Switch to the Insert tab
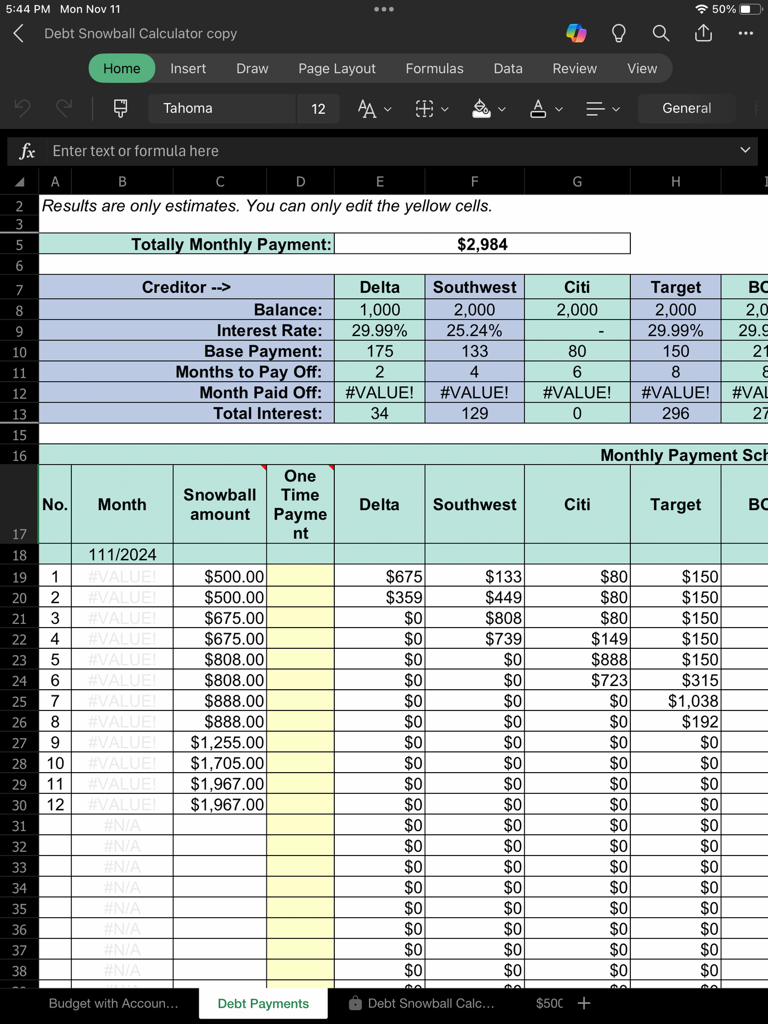Viewport: 768px width, 1024px height. point(188,69)
